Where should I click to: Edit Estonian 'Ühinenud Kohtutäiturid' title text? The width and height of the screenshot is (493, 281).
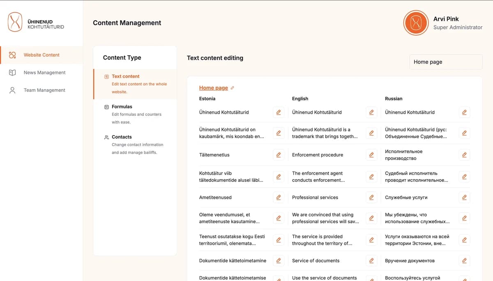coord(279,112)
